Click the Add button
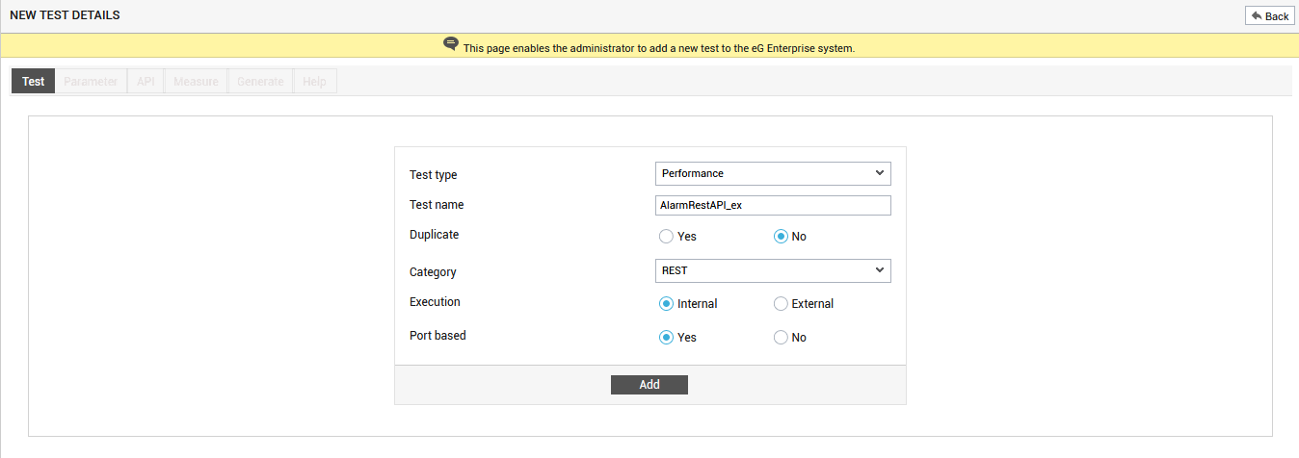Screen dimensions: 1299x458 649,385
